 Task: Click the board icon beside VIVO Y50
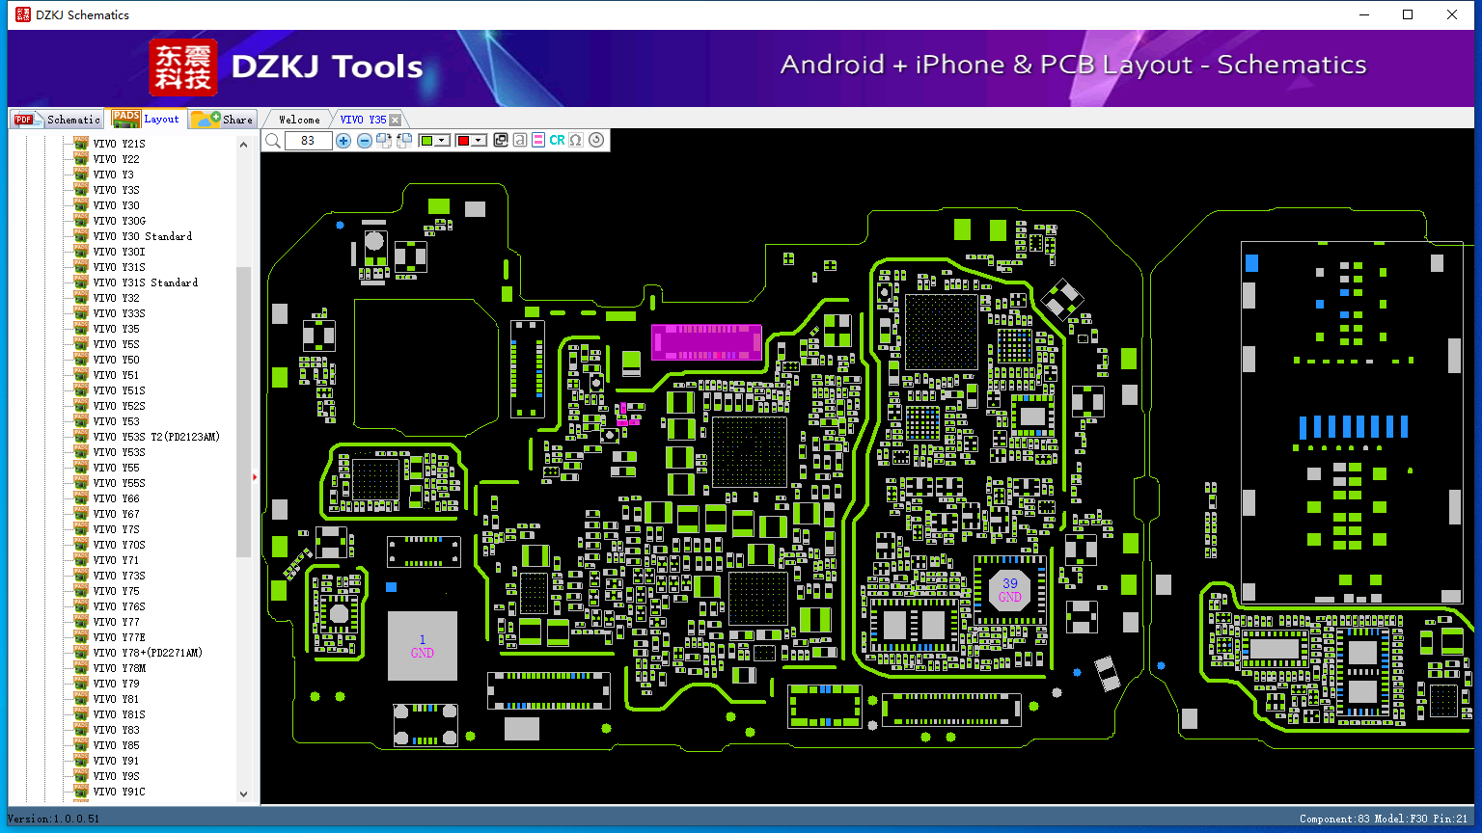click(81, 360)
